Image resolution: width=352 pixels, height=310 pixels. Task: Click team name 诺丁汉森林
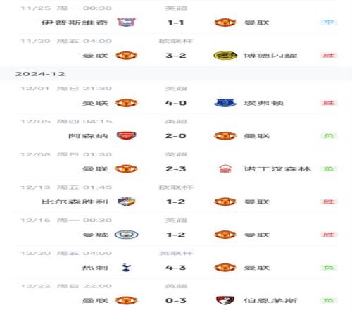pyautogui.click(x=277, y=169)
